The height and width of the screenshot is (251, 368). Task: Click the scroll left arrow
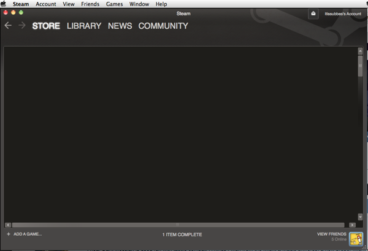pos(8,225)
